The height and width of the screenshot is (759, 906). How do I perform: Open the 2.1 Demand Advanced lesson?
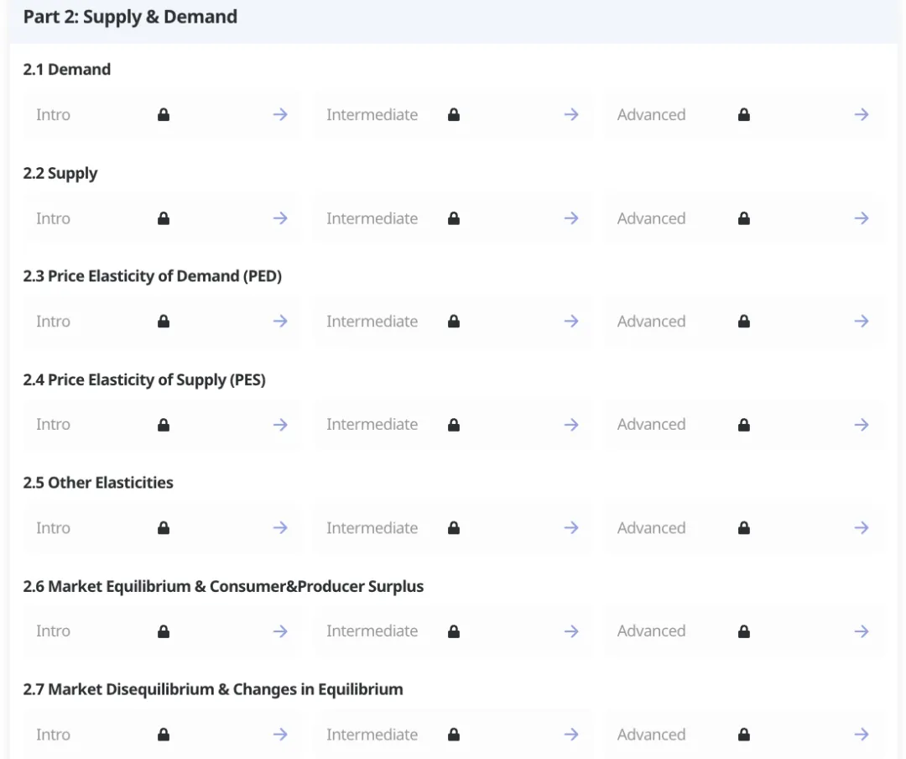click(651, 115)
